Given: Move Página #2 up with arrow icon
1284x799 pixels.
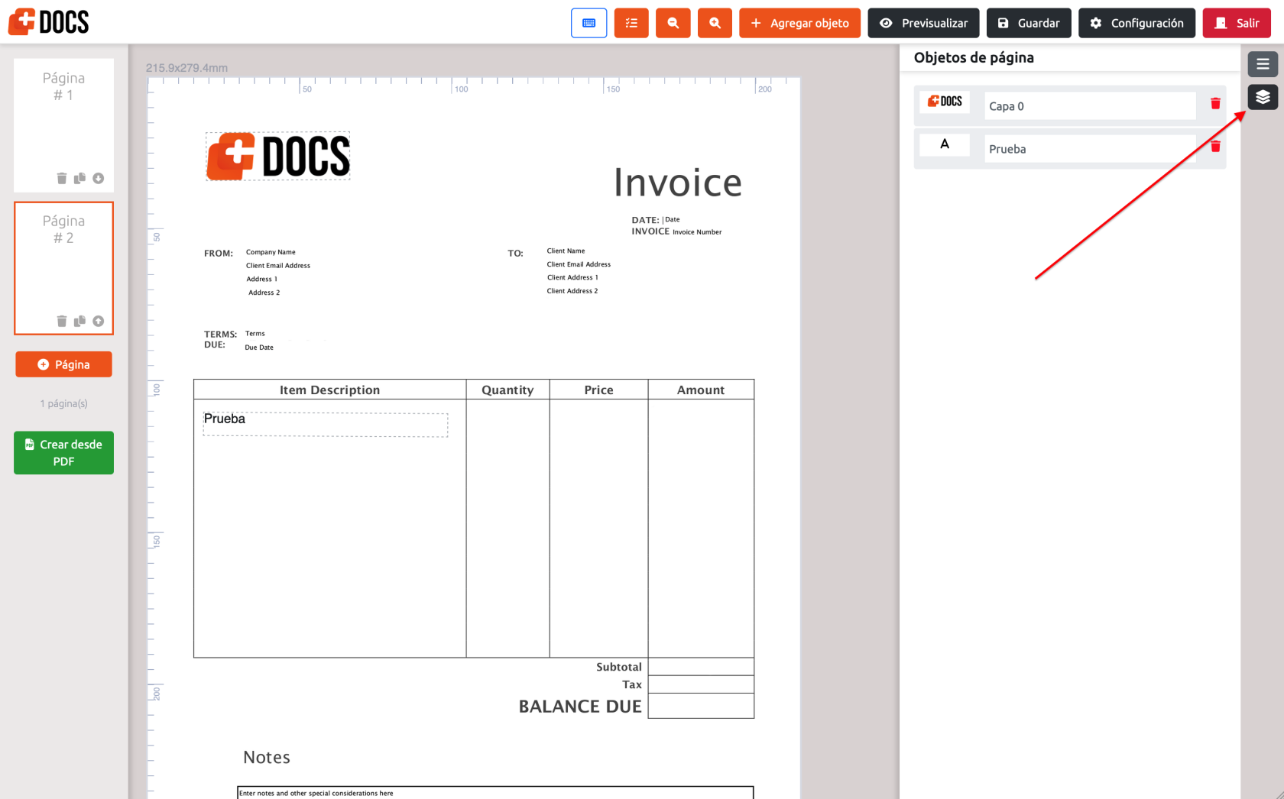Looking at the screenshot, I should (98, 321).
